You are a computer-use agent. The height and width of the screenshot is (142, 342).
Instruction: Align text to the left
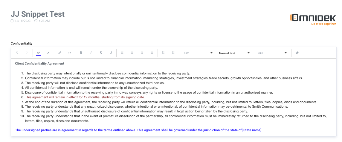pyautogui.click(x=122, y=53)
